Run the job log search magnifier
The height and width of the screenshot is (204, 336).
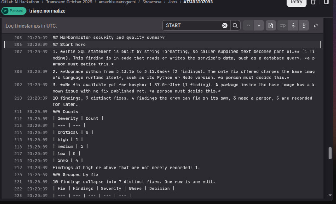tap(235, 25)
